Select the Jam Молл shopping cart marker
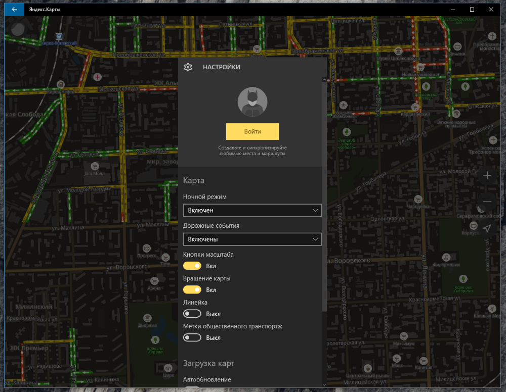506x392 pixels. [94, 166]
